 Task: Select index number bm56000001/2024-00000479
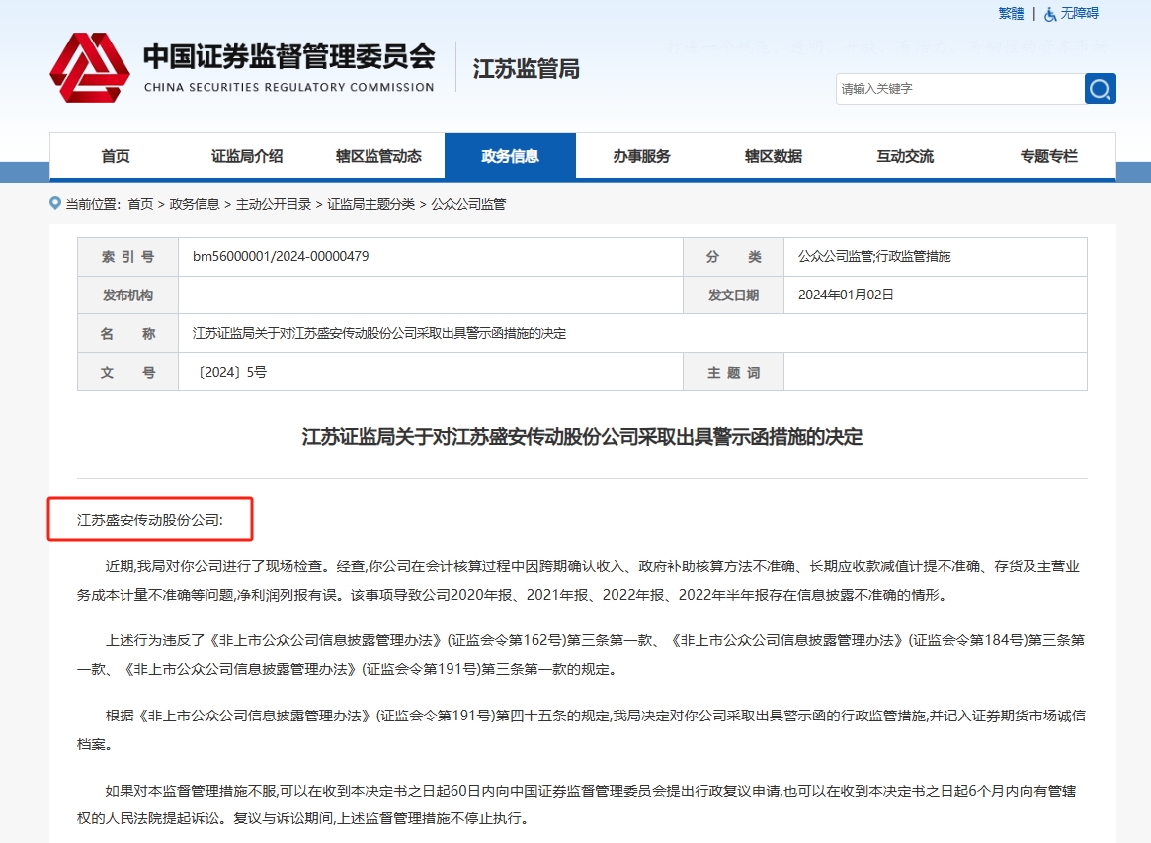tap(281, 256)
